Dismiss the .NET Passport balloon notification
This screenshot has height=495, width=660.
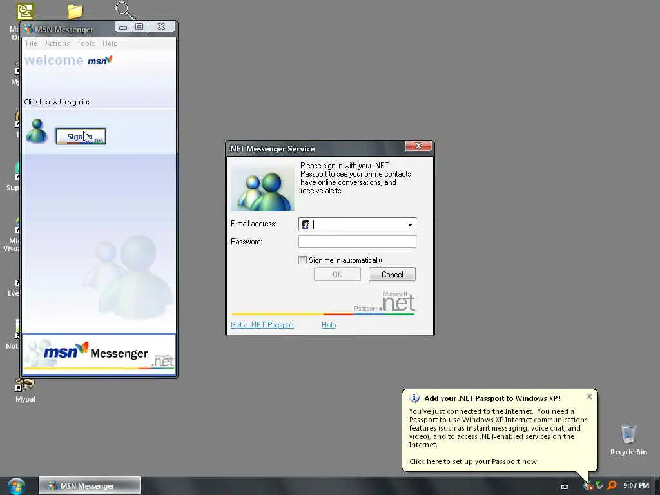pyautogui.click(x=589, y=396)
